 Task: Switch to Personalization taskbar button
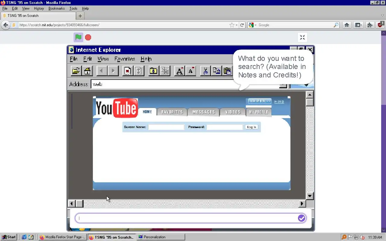coord(161,237)
